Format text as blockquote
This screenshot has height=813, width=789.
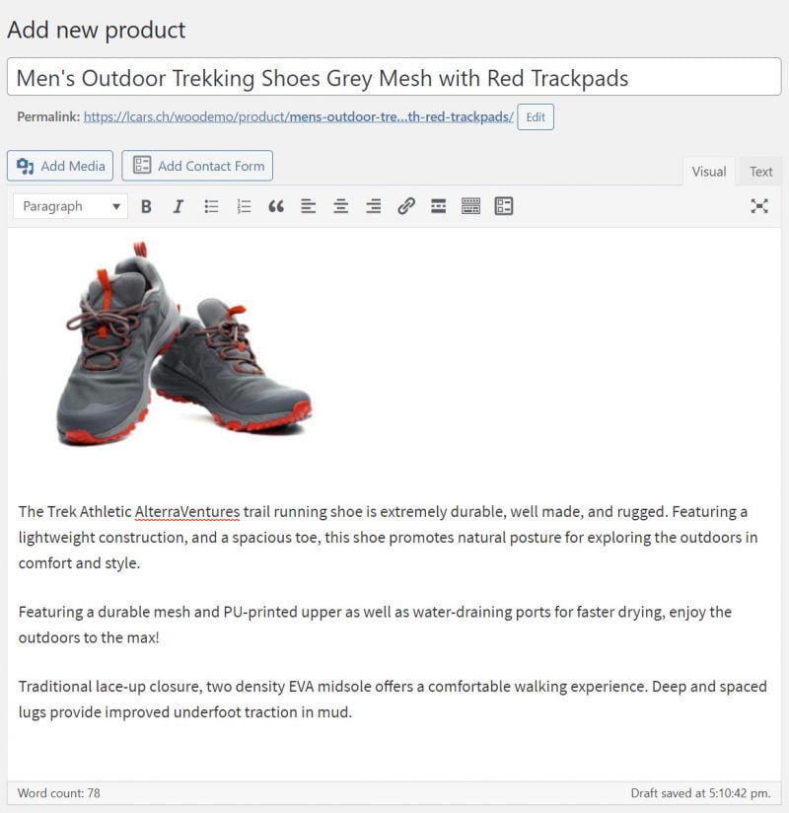(276, 206)
